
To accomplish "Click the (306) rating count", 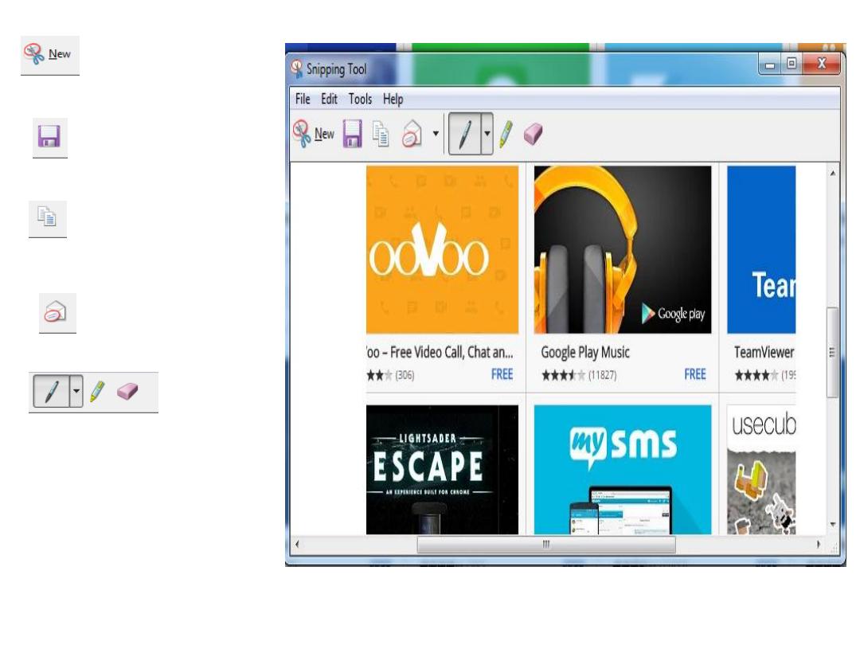I will click(x=405, y=375).
